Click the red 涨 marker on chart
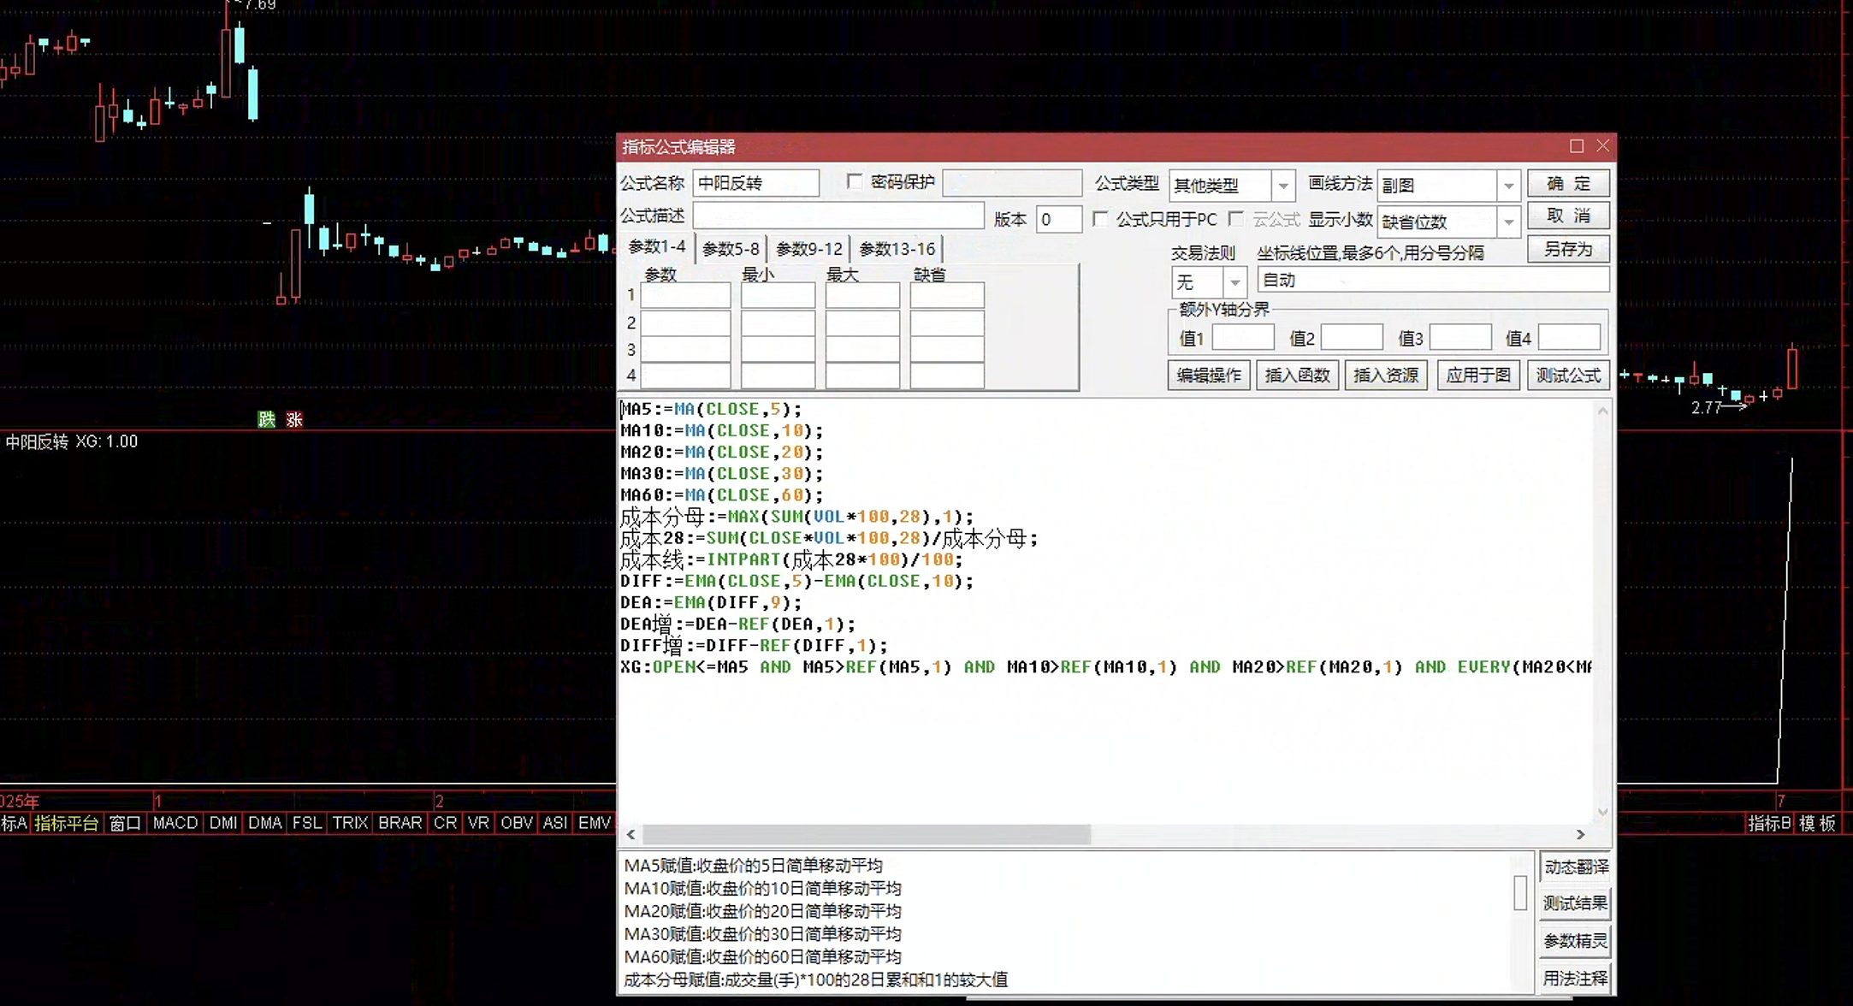The width and height of the screenshot is (1853, 1006). [x=294, y=419]
